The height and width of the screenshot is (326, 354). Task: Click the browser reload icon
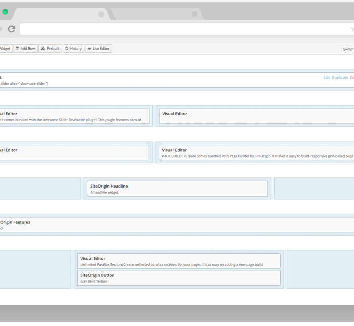12,29
